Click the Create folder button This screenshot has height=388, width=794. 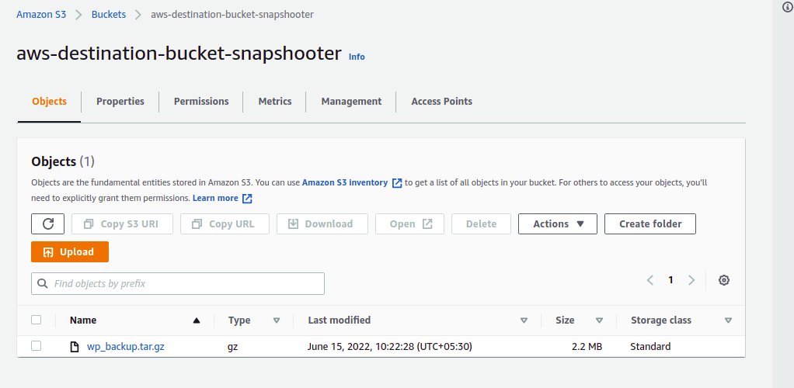pyautogui.click(x=650, y=223)
